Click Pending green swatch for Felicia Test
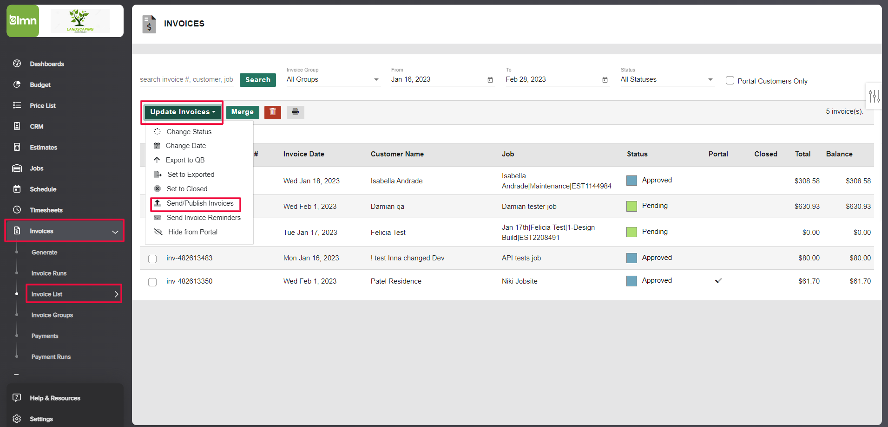 point(631,232)
